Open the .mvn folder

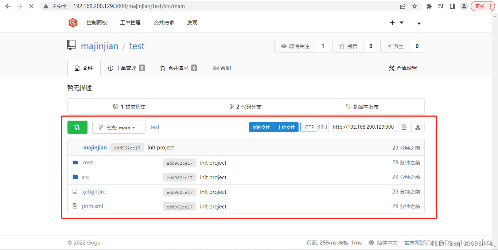tap(88, 163)
